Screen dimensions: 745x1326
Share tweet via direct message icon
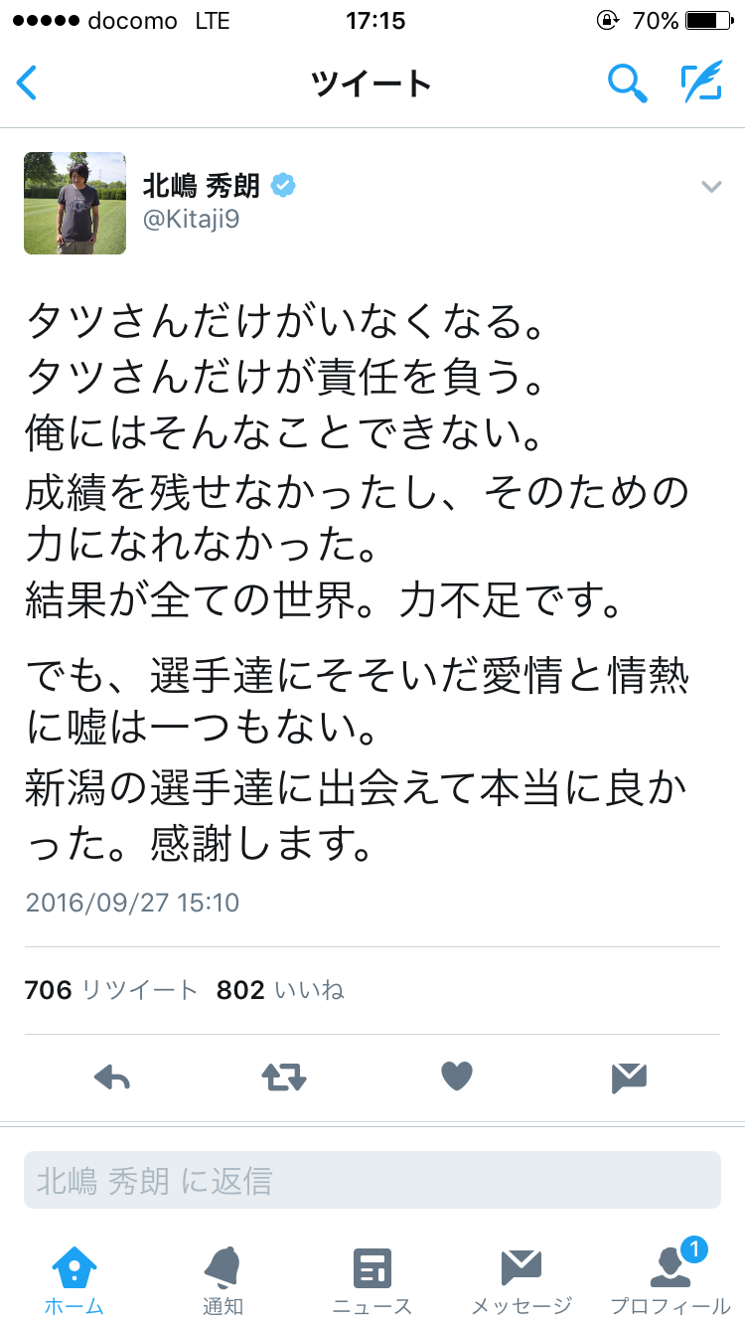point(629,1077)
